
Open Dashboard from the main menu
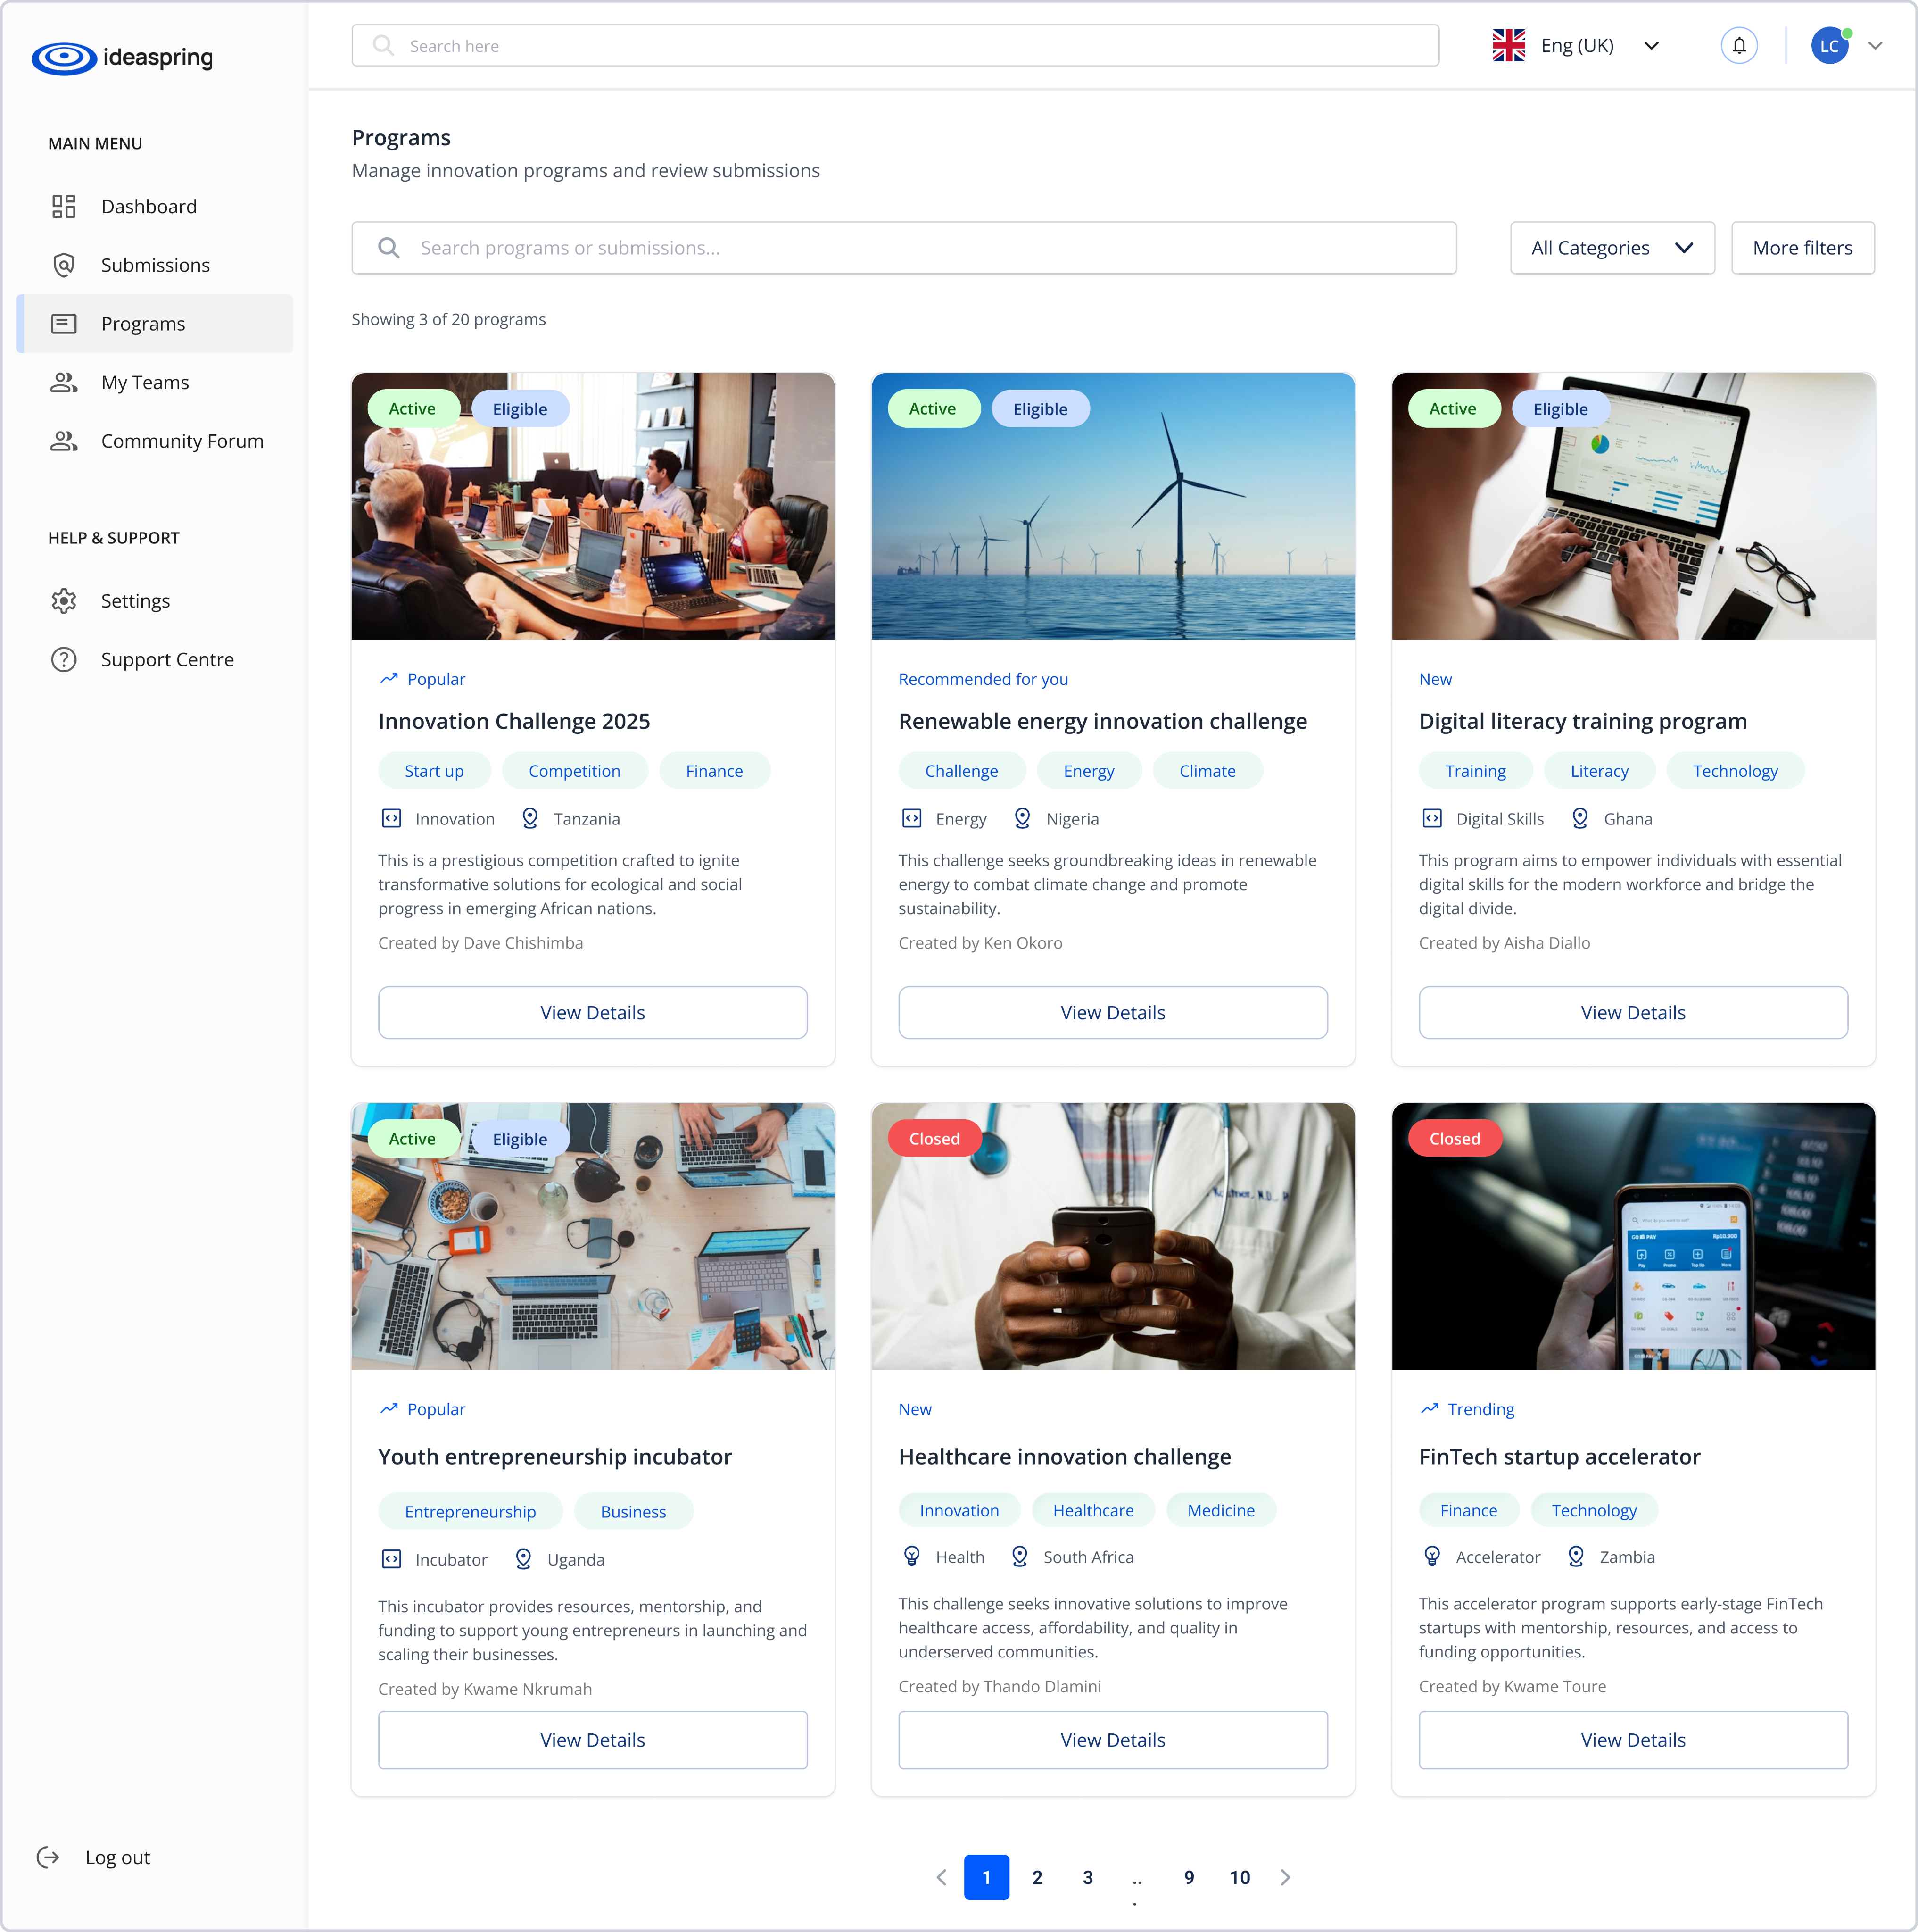coord(148,206)
